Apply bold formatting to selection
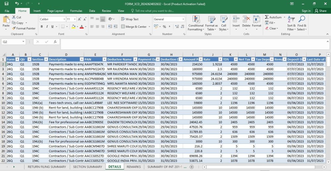The width and height of the screenshot is (331, 171). (x=42, y=27)
